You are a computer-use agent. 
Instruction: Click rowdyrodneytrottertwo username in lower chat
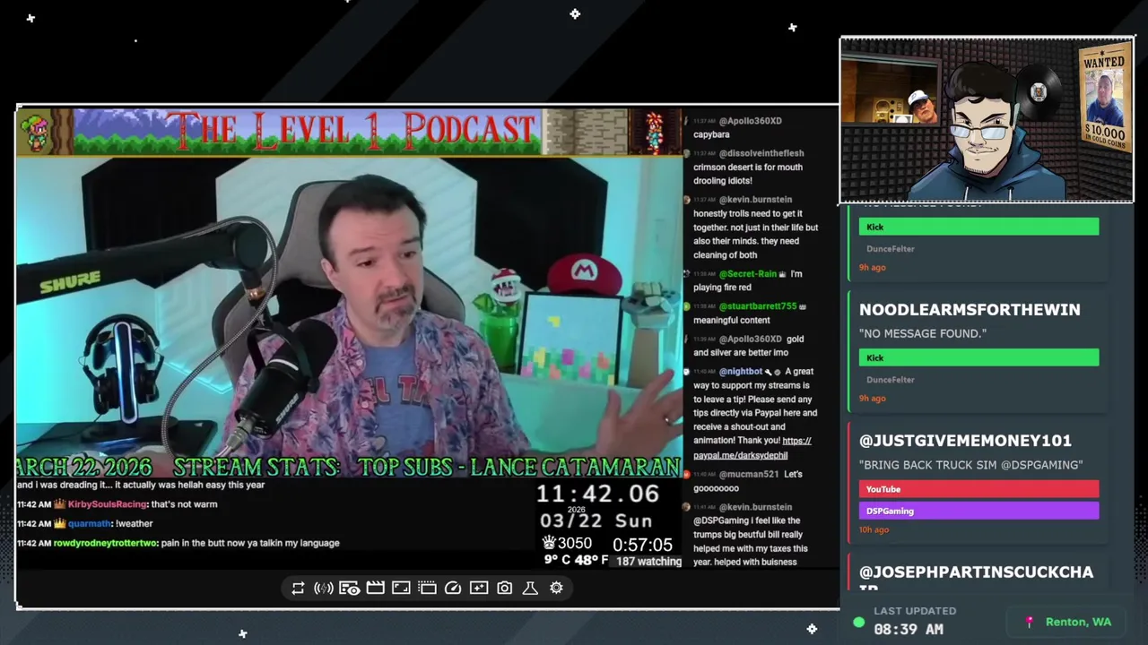coord(105,543)
